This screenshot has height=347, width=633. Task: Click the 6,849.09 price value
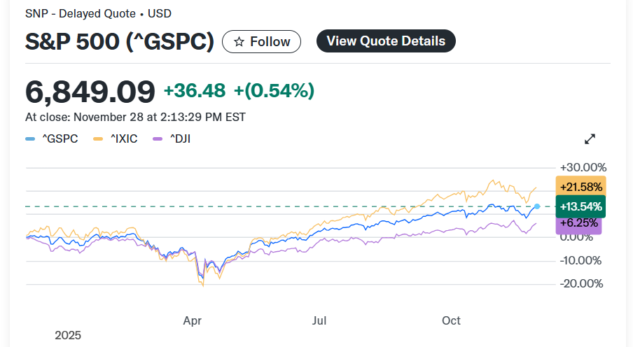pos(90,92)
